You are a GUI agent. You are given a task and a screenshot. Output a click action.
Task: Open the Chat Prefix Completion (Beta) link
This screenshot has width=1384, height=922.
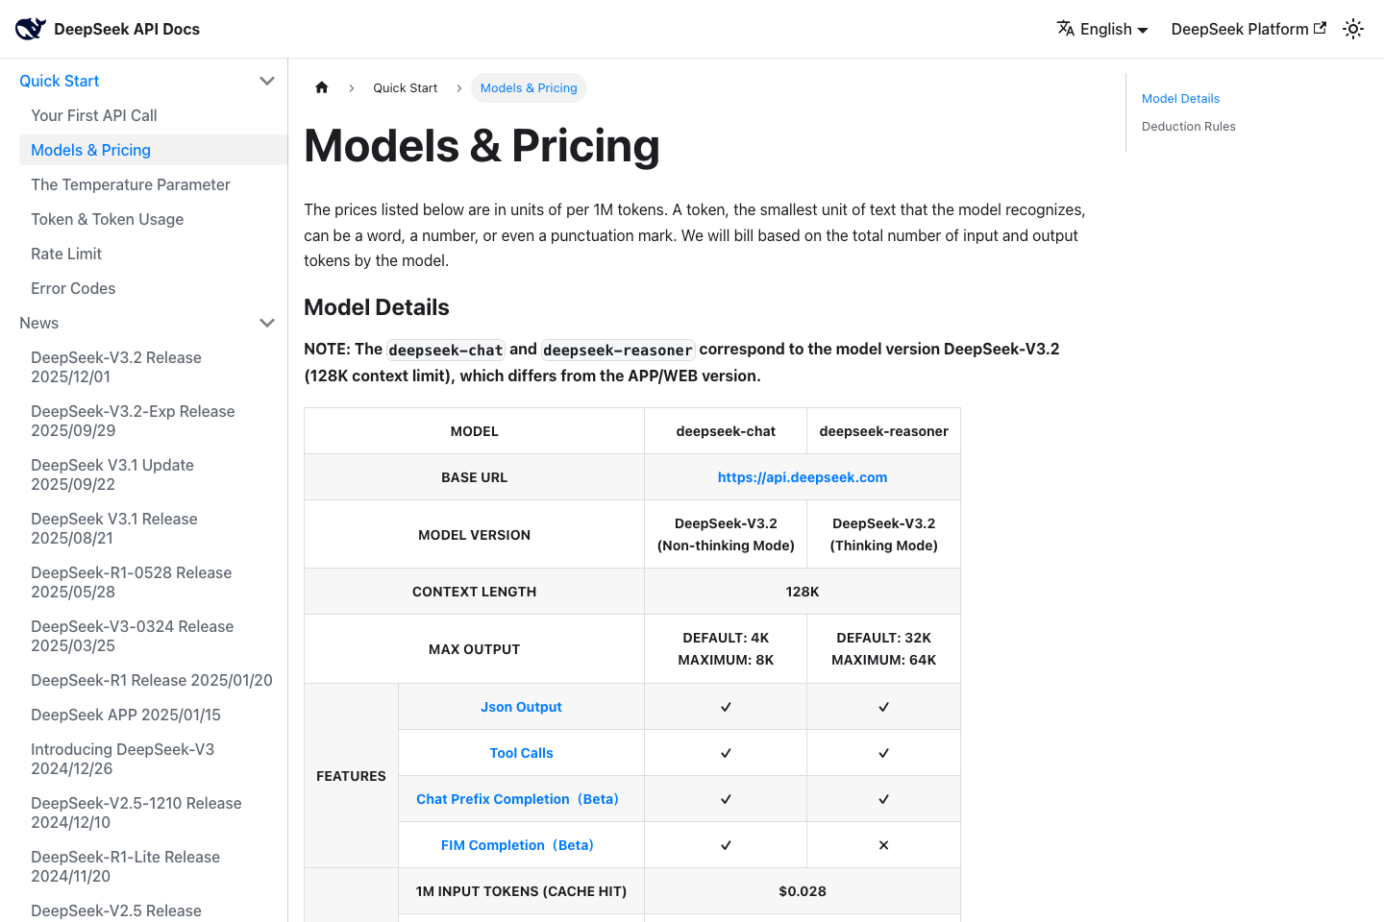pos(517,798)
